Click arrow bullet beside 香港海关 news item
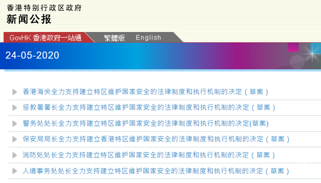The height and width of the screenshot is (183, 321). coord(15,92)
